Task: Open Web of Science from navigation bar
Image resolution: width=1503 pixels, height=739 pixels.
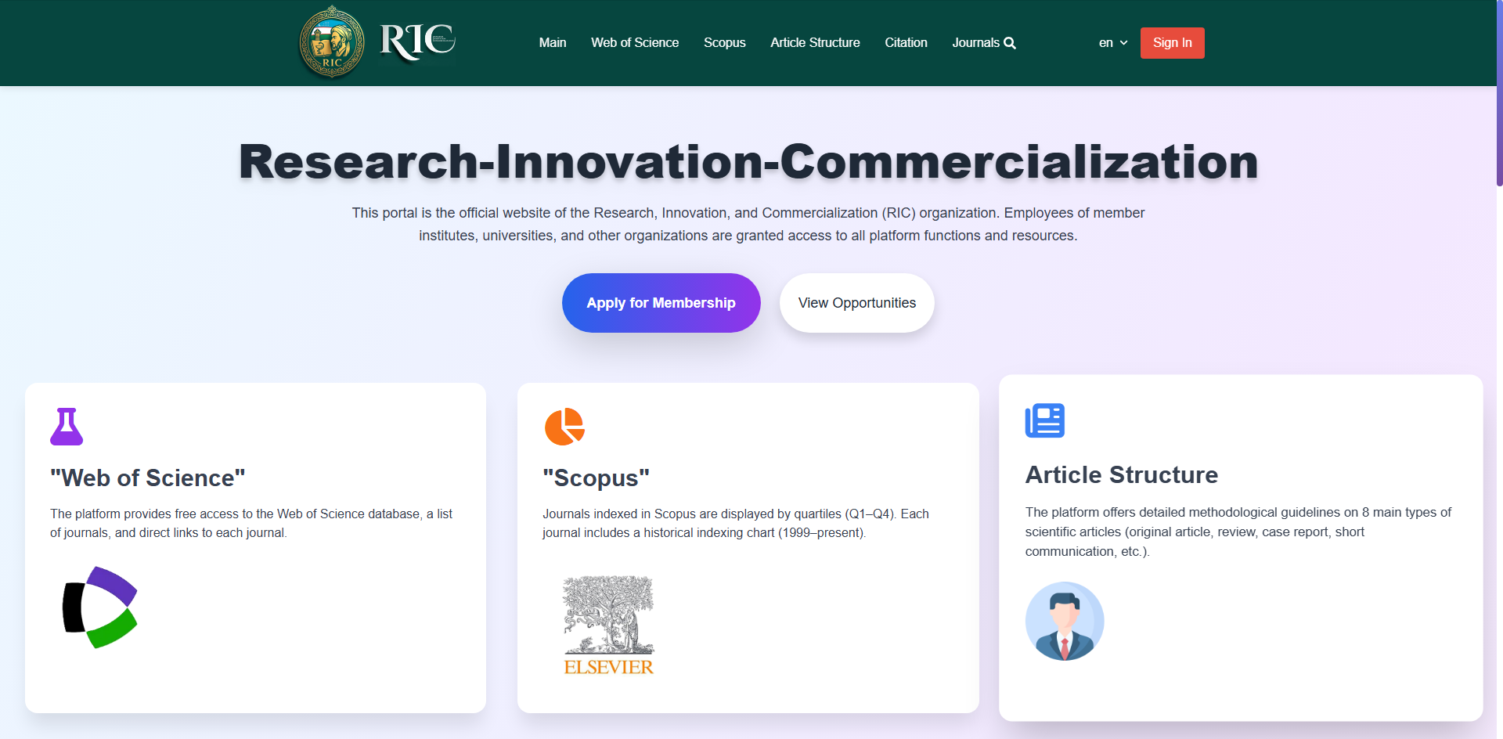Action: pos(634,43)
